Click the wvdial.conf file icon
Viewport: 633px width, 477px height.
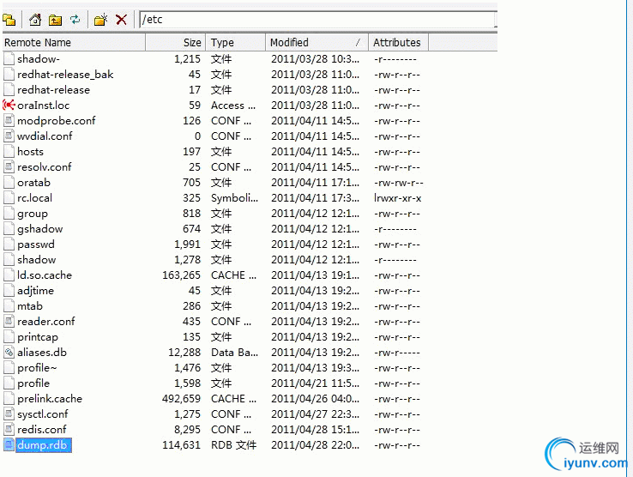click(9, 136)
